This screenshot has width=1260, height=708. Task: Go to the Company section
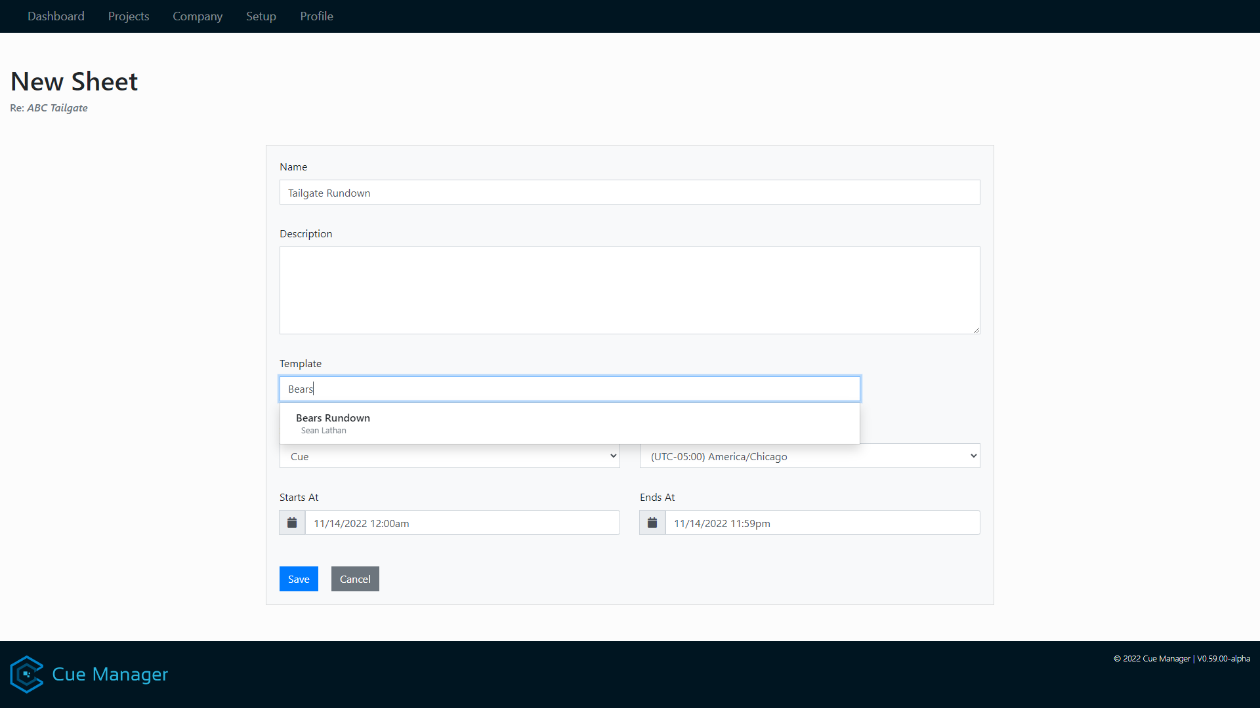tap(198, 16)
